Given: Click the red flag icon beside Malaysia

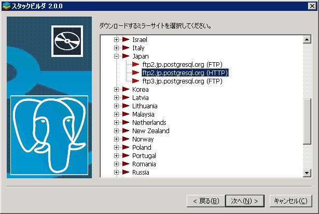Looking at the screenshot, I should 126,114.
